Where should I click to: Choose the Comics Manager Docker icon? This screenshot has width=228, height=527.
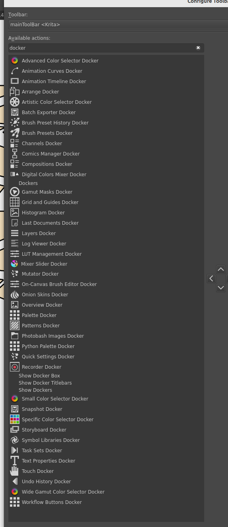15,154
